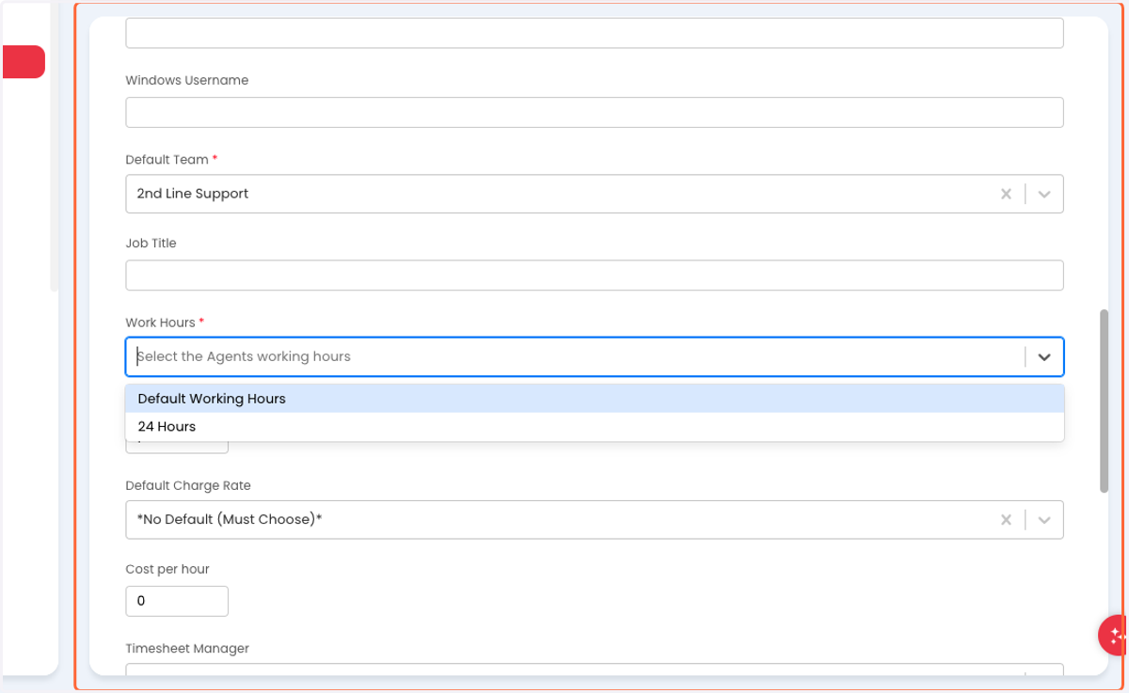
Task: Select Default Working Hours option
Action: click(x=595, y=399)
